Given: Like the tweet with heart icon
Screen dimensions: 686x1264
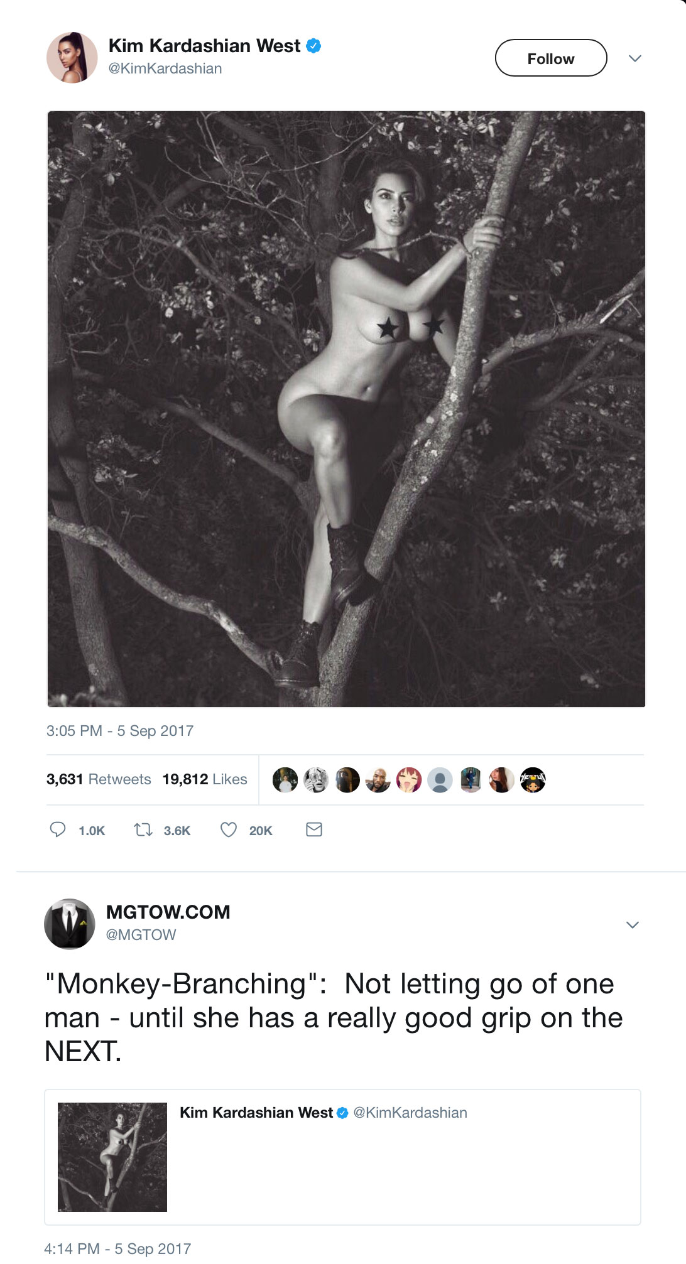Looking at the screenshot, I should tap(229, 829).
